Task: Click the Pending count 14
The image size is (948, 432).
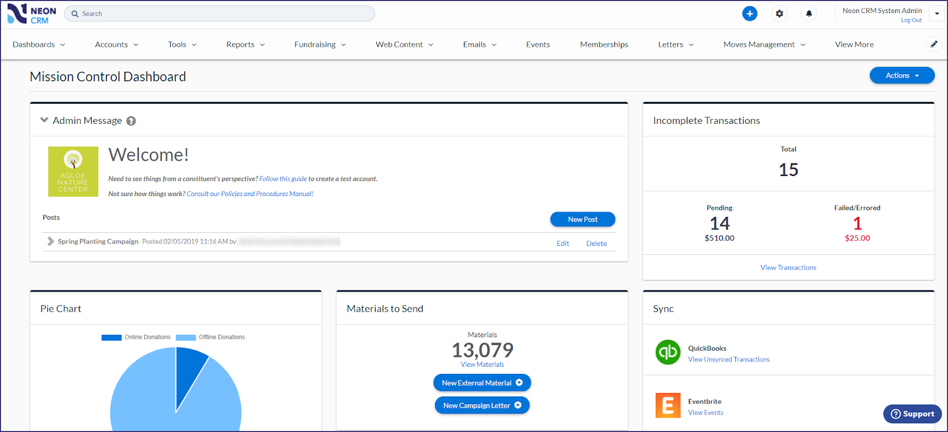Action: coord(719,223)
